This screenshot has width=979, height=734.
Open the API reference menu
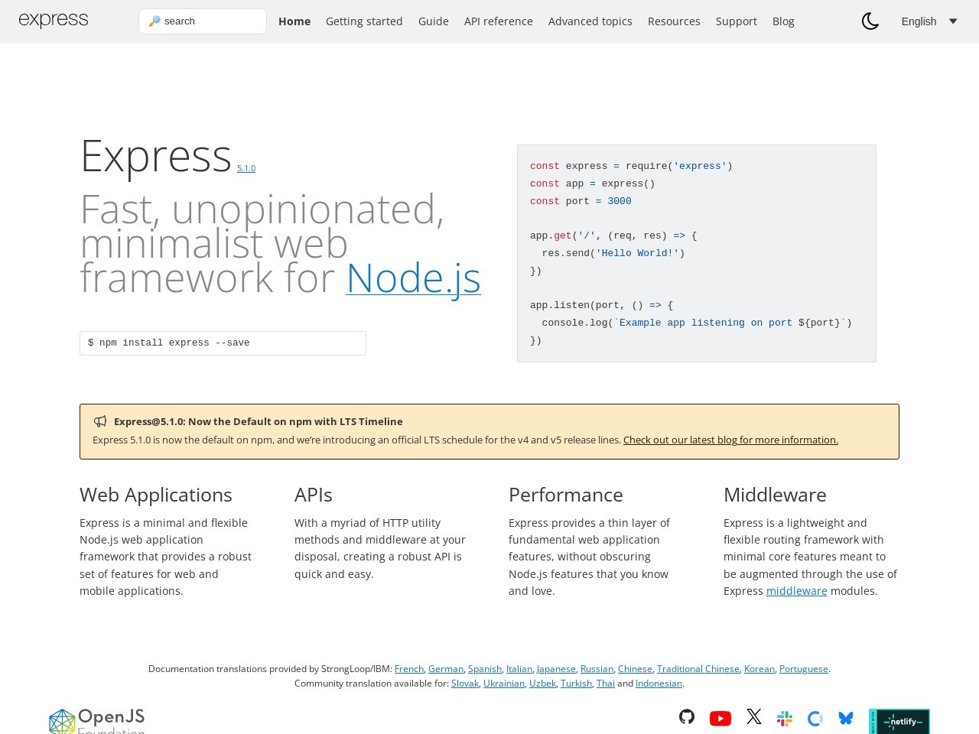[499, 21]
